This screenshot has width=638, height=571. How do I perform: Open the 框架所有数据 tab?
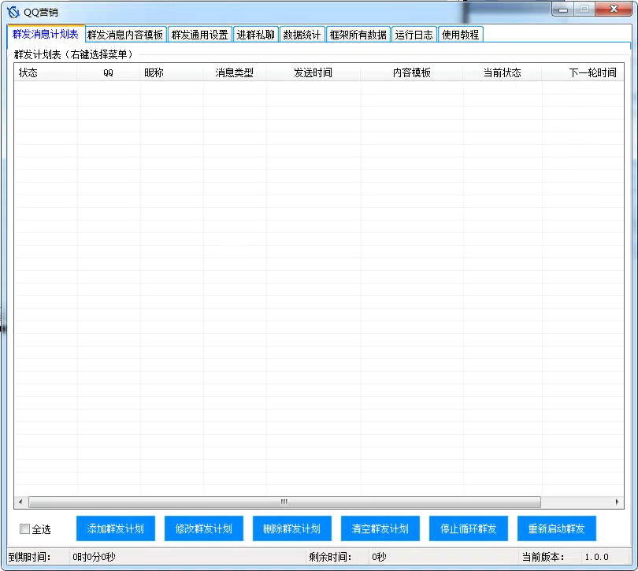pyautogui.click(x=358, y=35)
